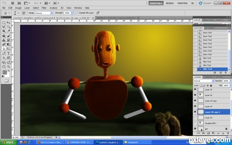232x145 pixels.
Task: Hide the girl layer with eye icon
Action: [195, 129]
